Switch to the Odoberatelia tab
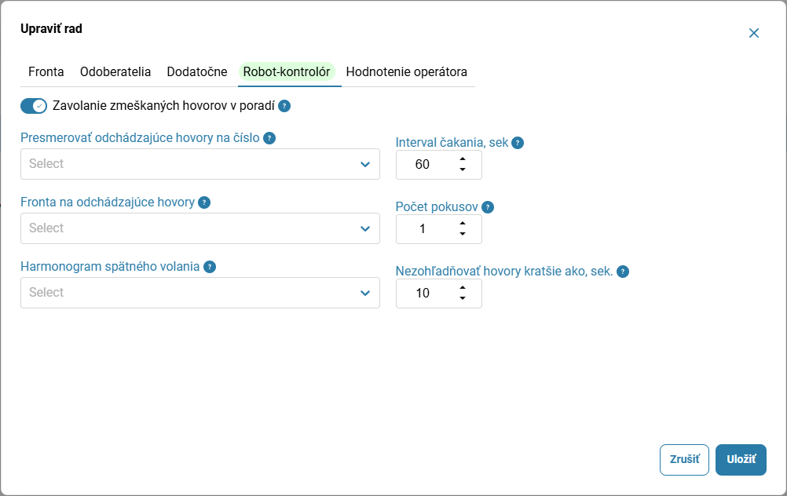787x496 pixels. (115, 71)
